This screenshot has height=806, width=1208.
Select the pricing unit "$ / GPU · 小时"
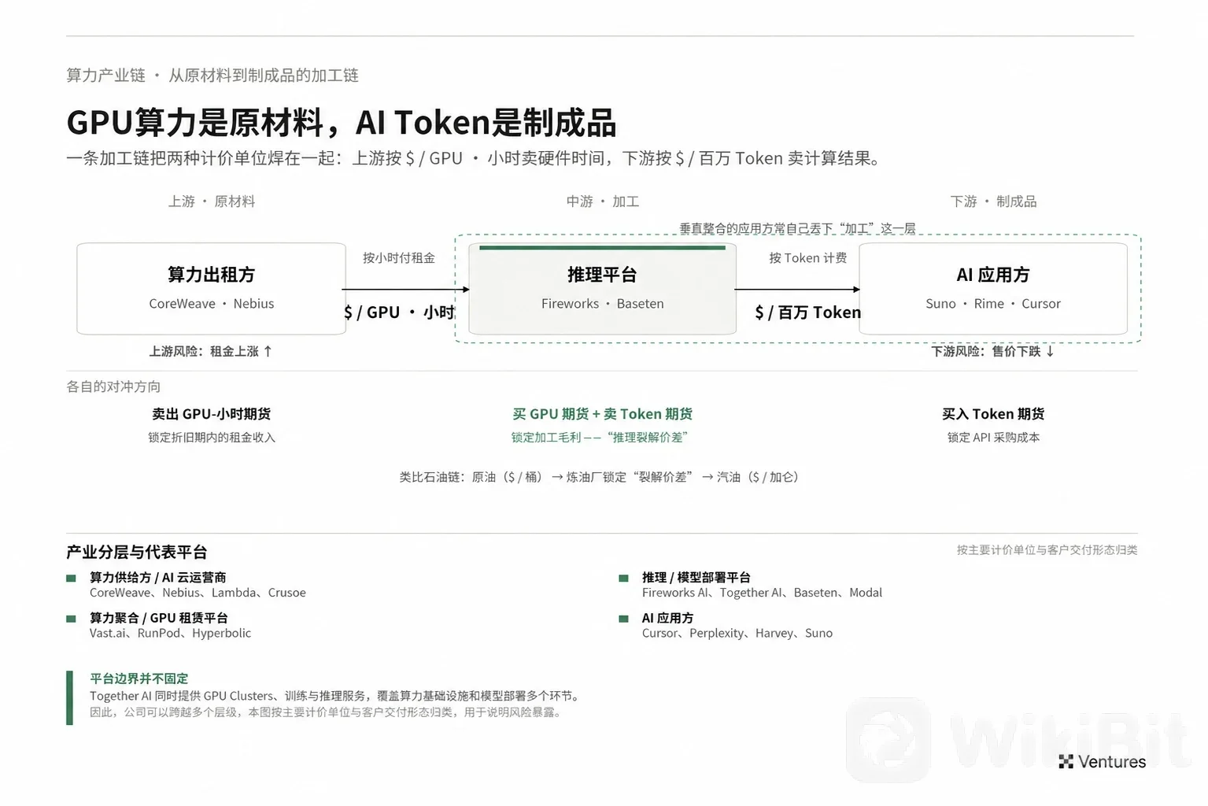click(x=400, y=312)
